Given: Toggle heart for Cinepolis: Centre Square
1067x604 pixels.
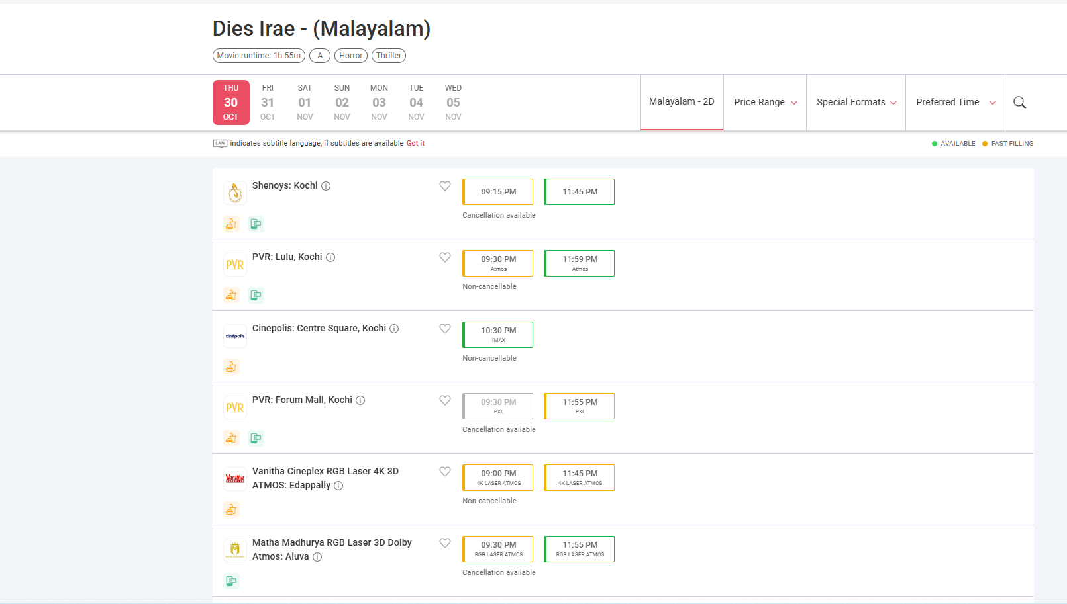Looking at the screenshot, I should click(x=445, y=329).
